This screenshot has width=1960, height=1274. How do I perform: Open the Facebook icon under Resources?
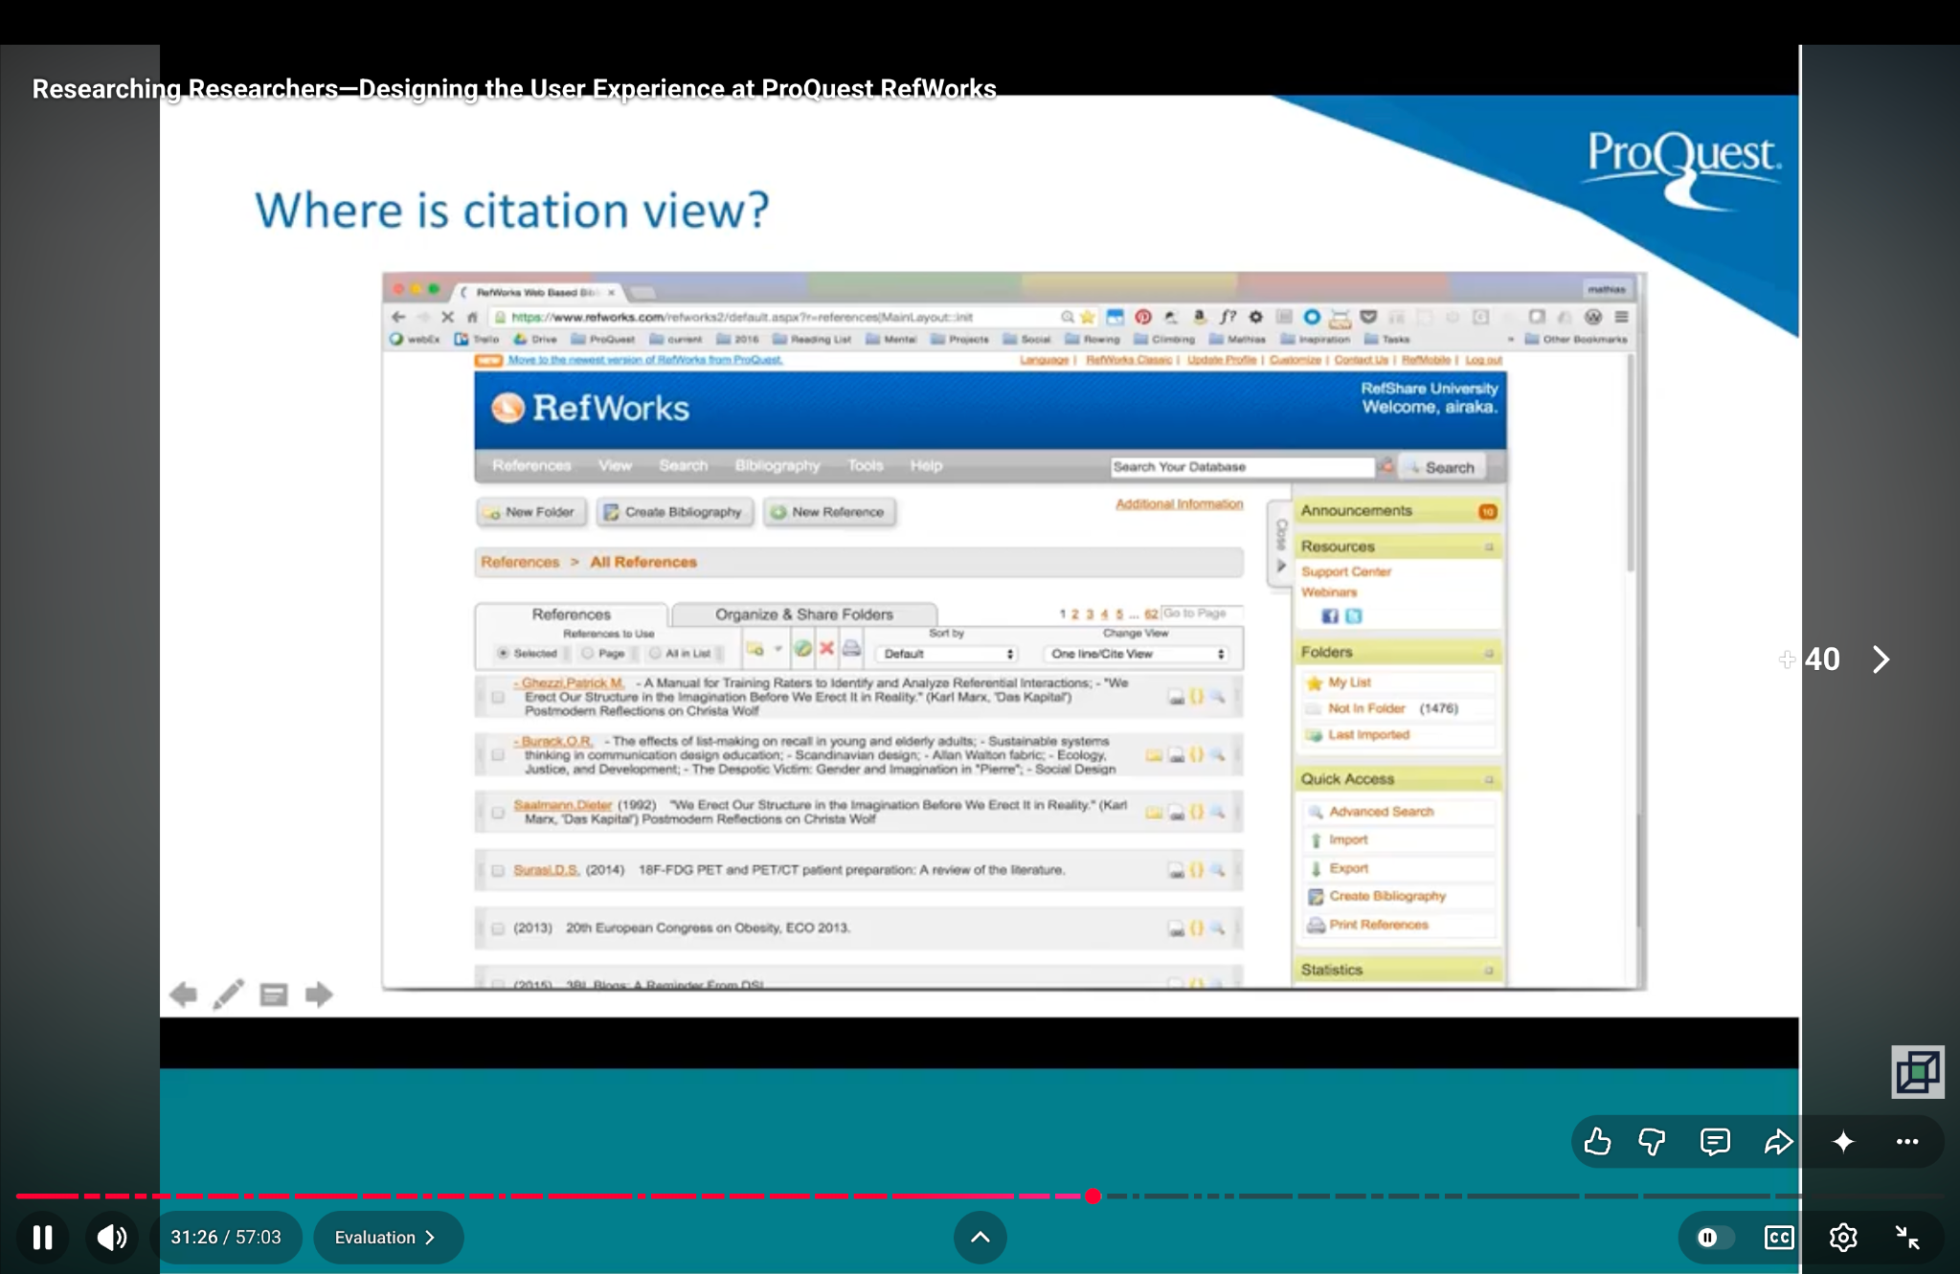[1330, 615]
